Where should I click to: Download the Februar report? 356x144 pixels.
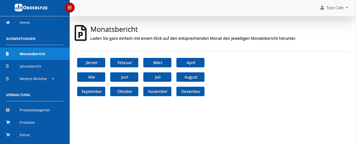tap(124, 63)
